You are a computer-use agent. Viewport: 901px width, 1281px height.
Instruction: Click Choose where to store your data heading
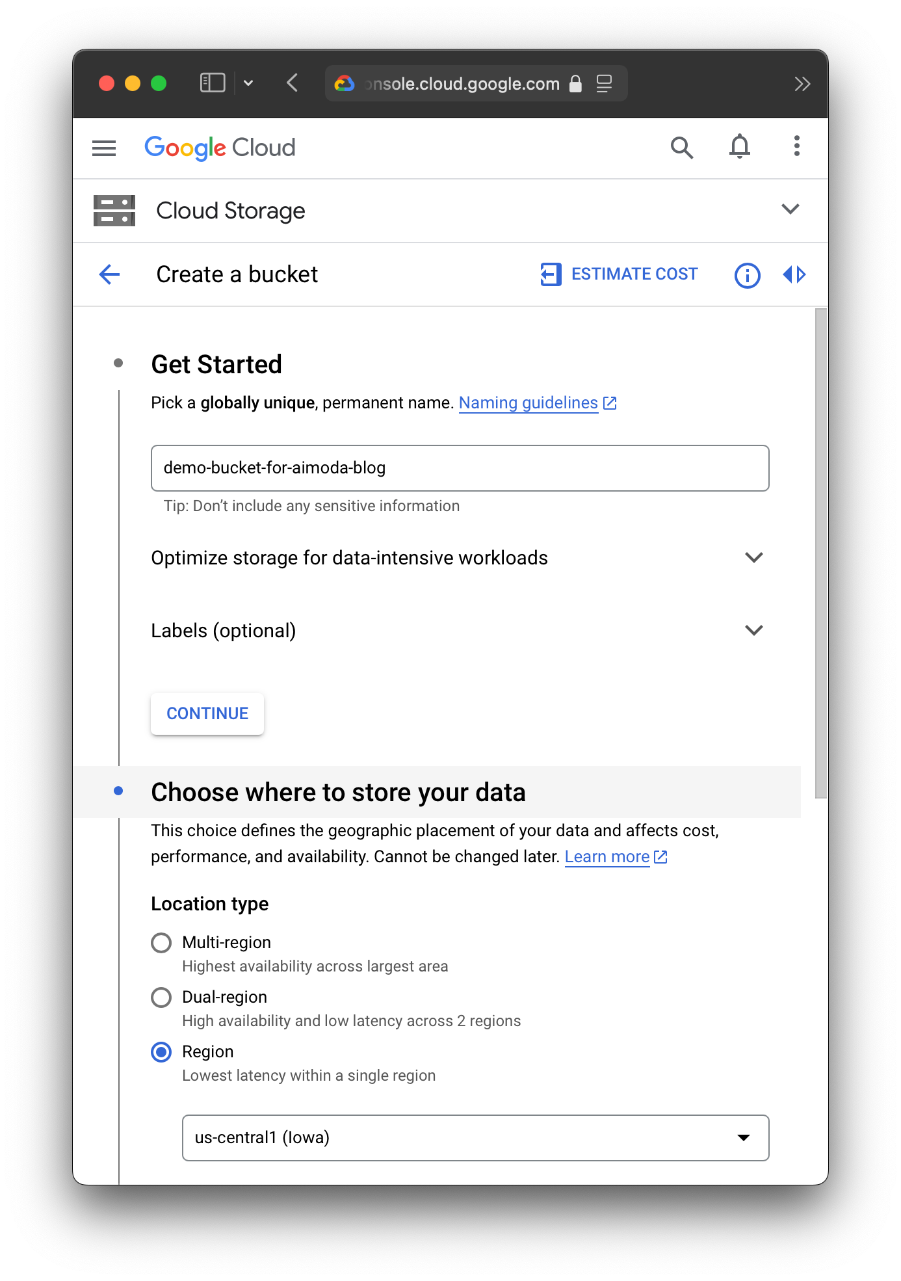(x=338, y=793)
